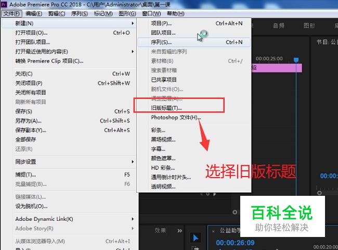This screenshot has width=338, height=250.
Task: Expand 打开最近使用的内容(E) submenu
Action: (69, 52)
